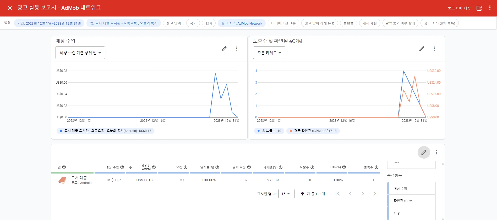Click help icon next to CTR(%) column

344,167
